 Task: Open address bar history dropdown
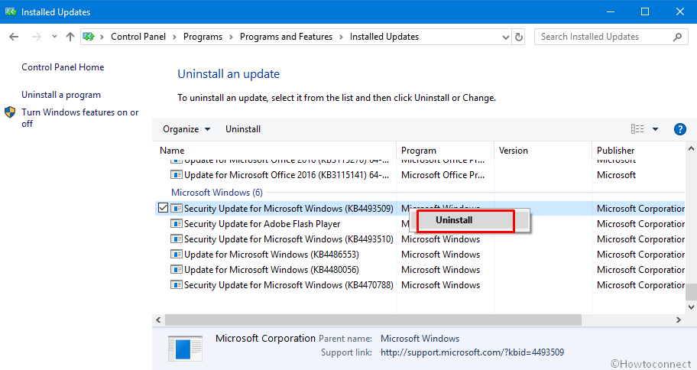(505, 37)
